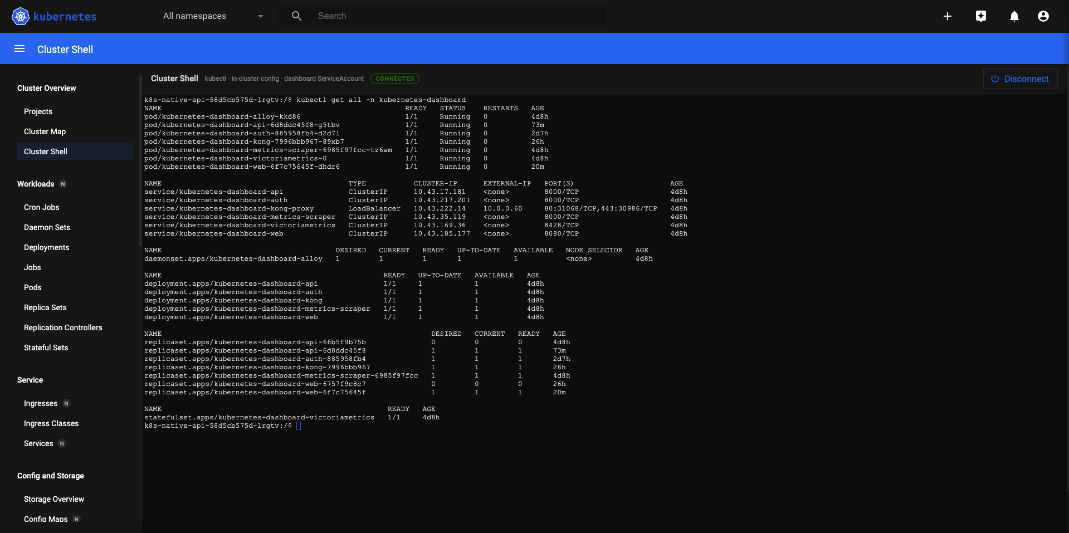
Task: Click the LoadBalancer type text
Action: click(x=374, y=209)
